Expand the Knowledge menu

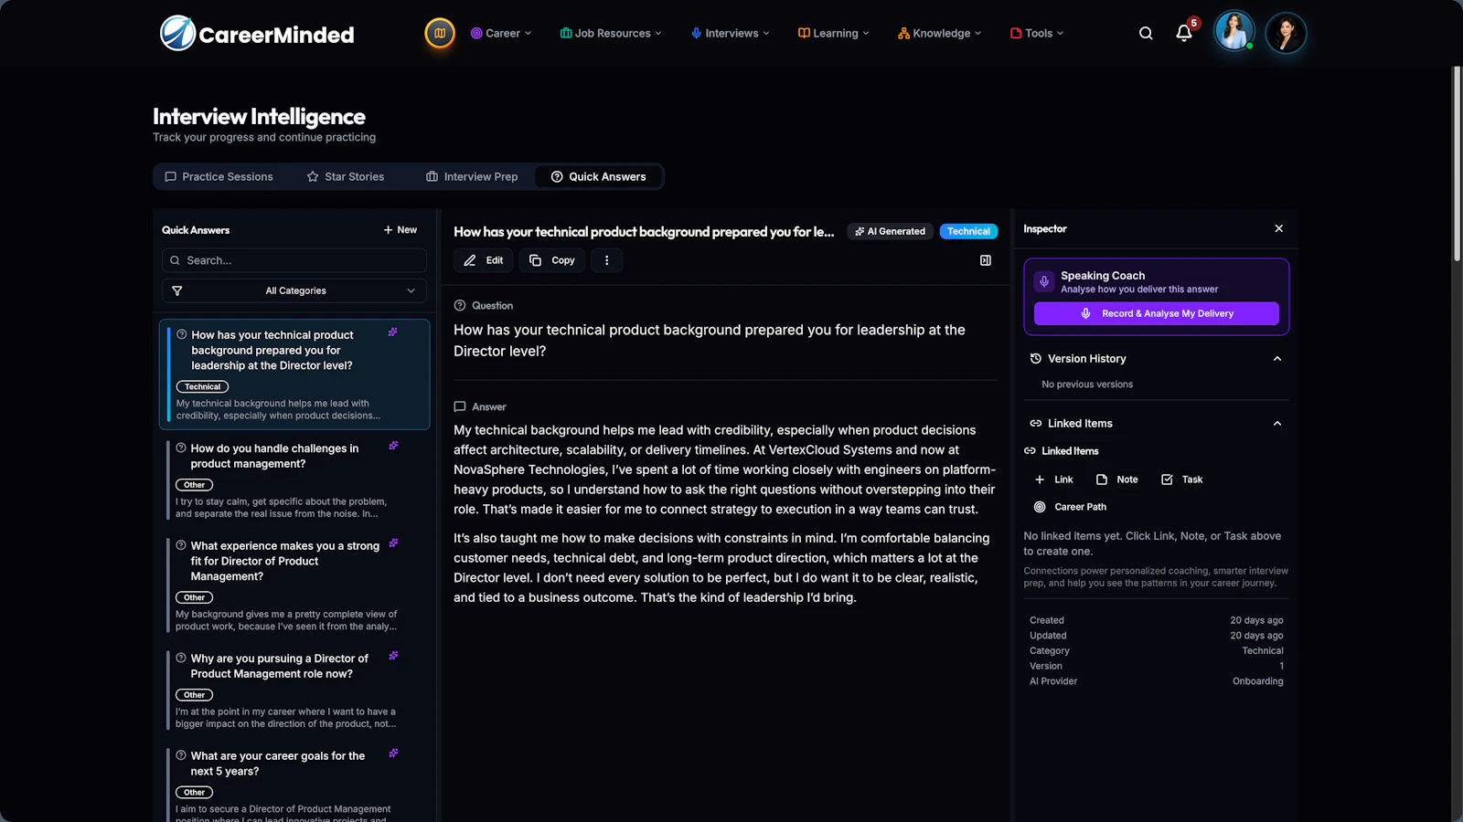point(940,33)
